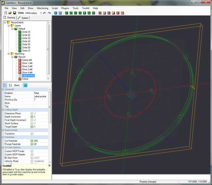
Task: Click the property grid help icon
Action: (x=25, y=85)
